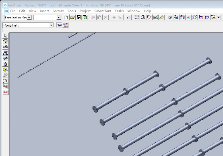This screenshot has height=156, width=223.
Task: Toggle the first filter icon beside Piping Parts
Action: 59,25
